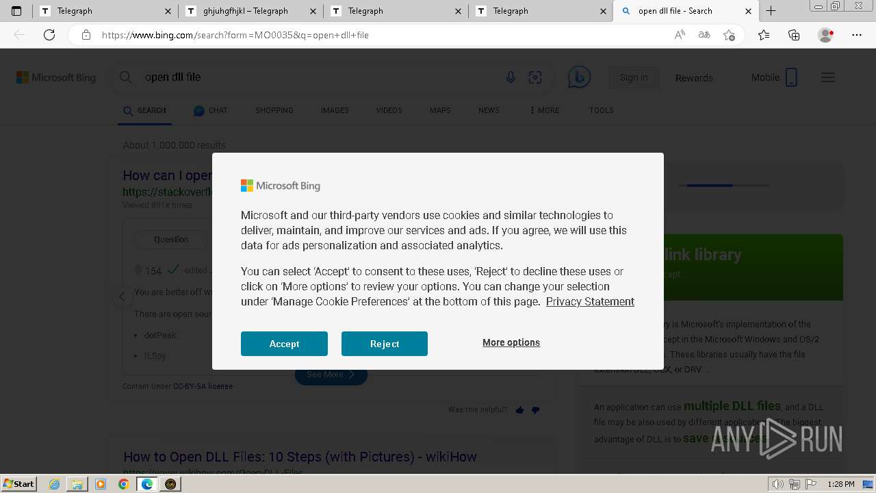
Task: Click the Microsoft Bing logo
Action: point(56,77)
